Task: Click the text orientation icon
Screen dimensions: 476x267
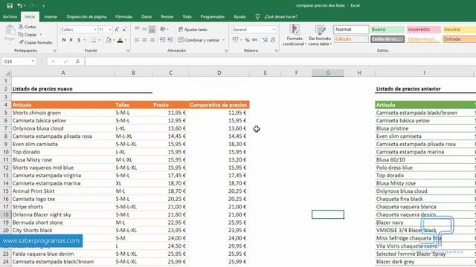Action: (x=163, y=29)
